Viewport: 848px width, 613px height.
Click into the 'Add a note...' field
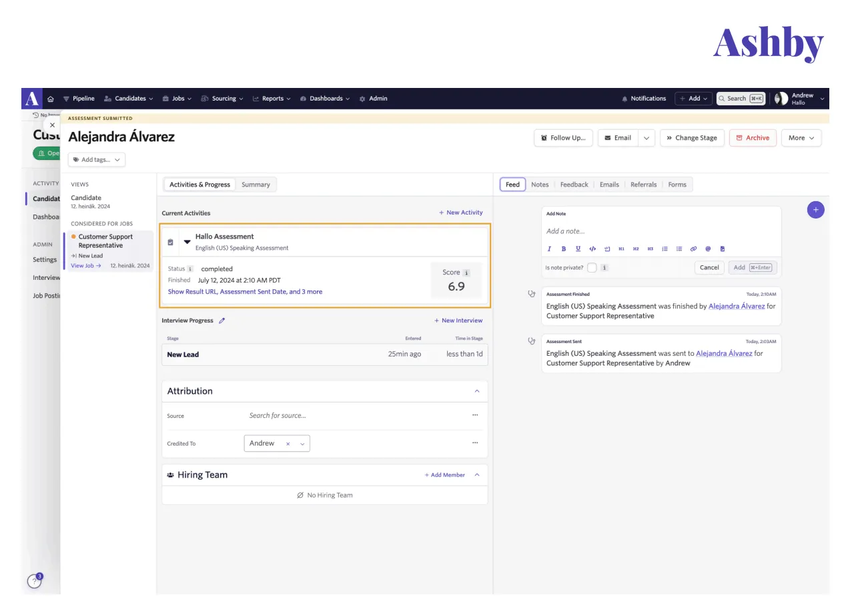point(661,231)
